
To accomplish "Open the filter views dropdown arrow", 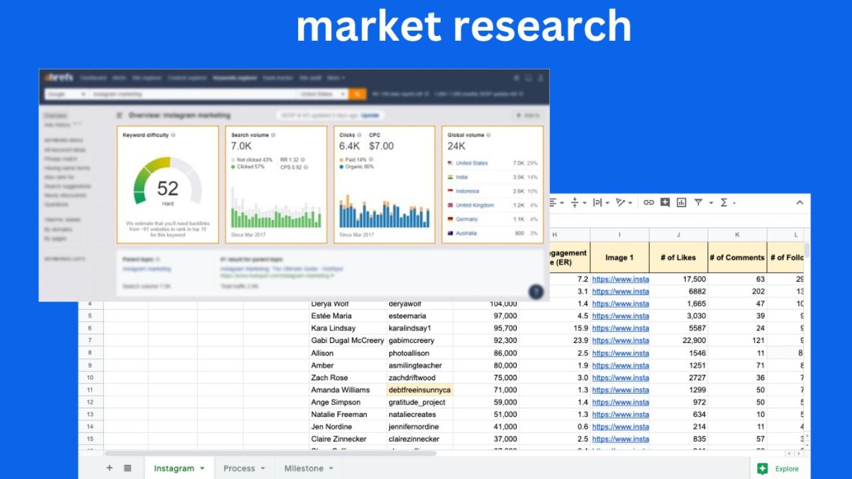I will click(711, 203).
